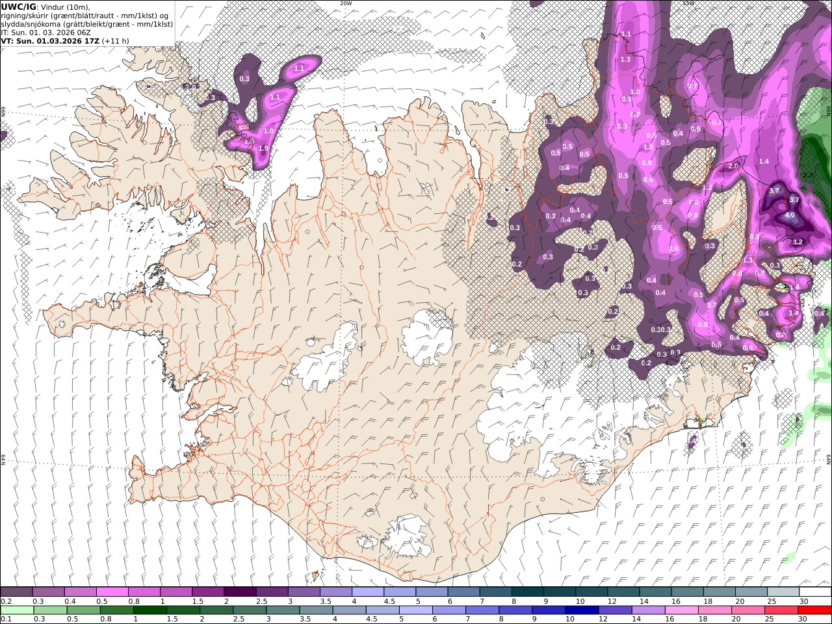The image size is (832, 624).
Task: Click the upper legend swatch starting at 0.2
Action: tap(16, 592)
